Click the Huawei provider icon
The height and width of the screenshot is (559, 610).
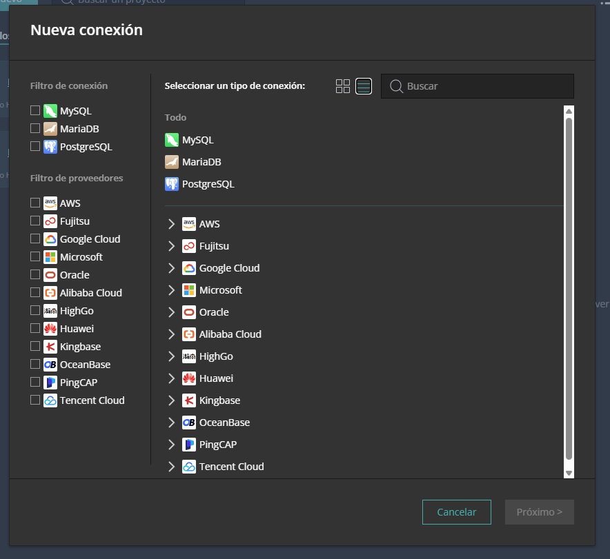coord(188,378)
